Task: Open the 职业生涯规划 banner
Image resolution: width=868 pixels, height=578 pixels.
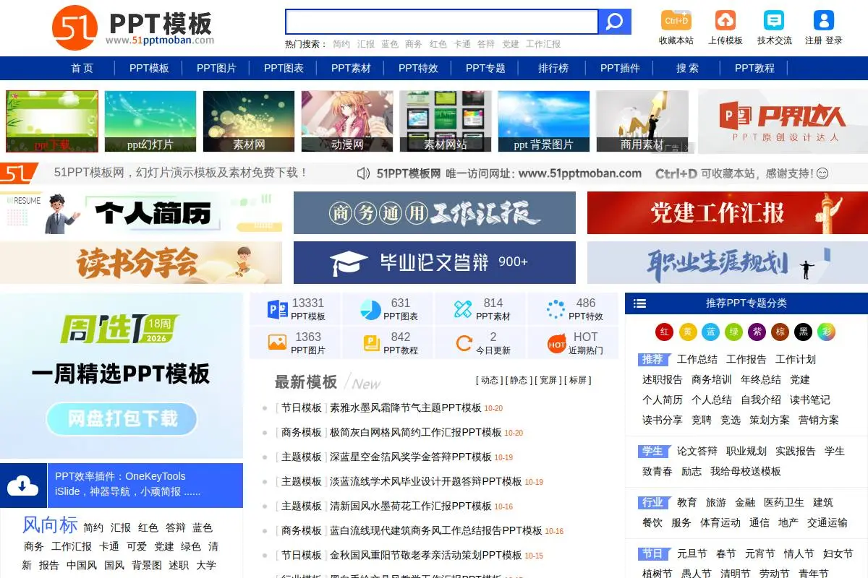Action: [x=728, y=262]
